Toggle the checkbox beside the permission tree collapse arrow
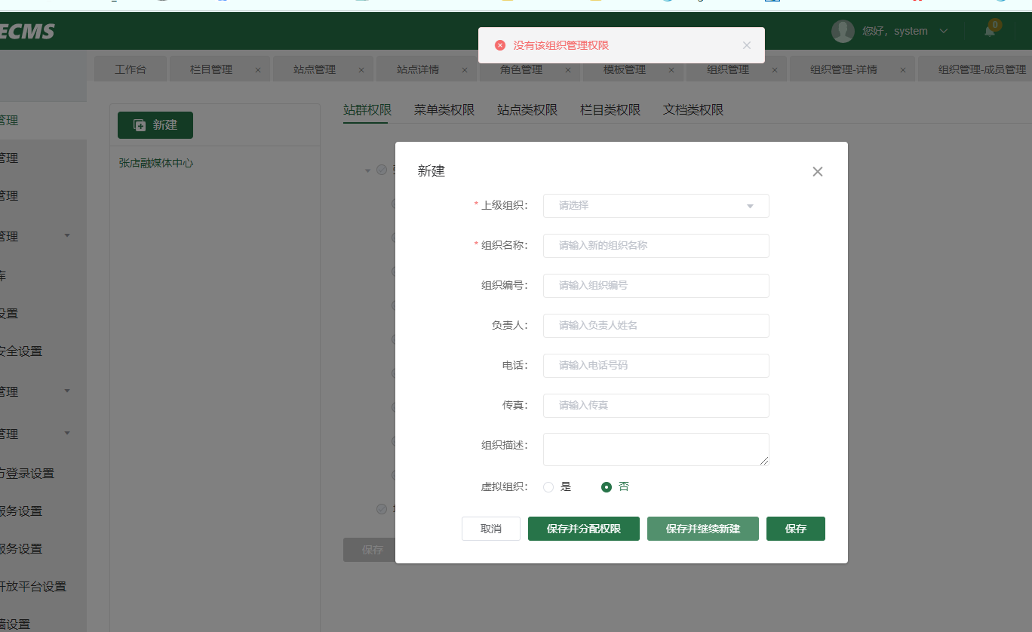Screen dimensions: 1032x632 click(x=382, y=170)
